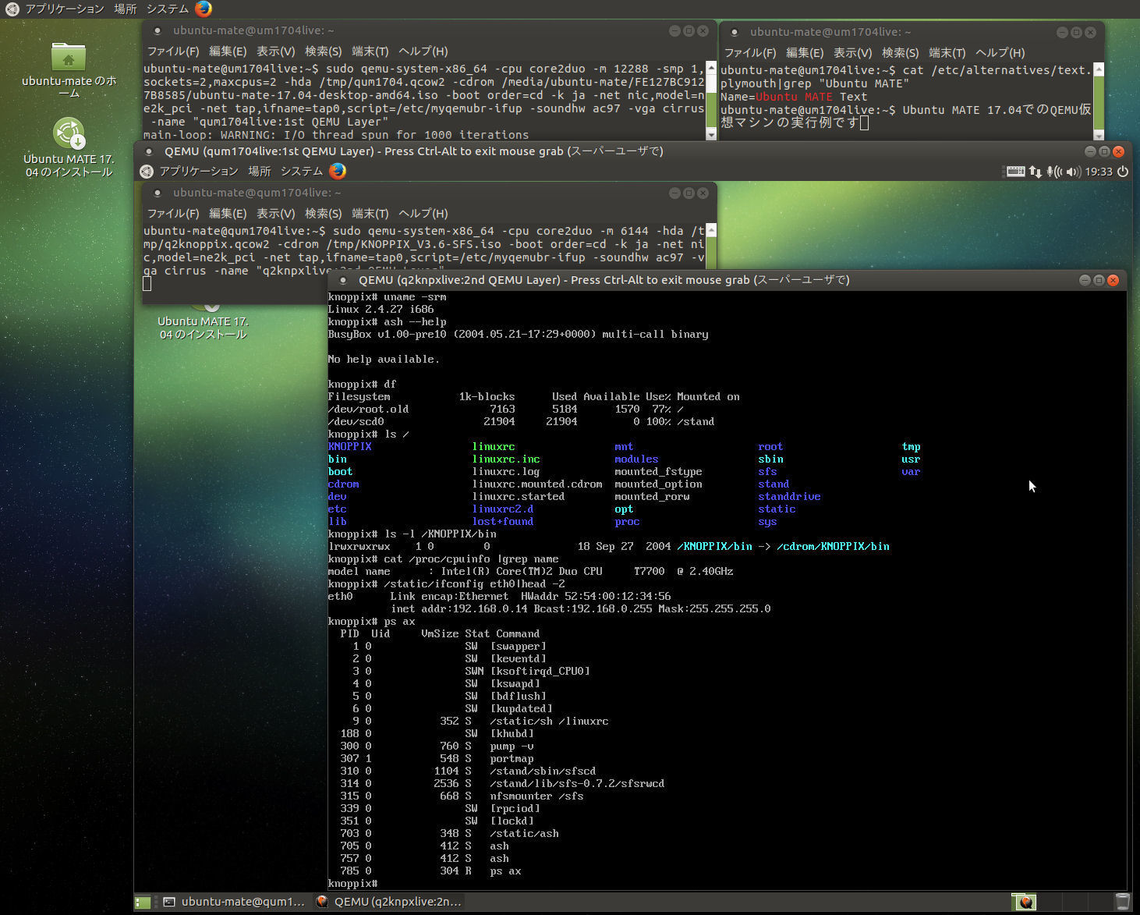Open システム menu on the host top panel
This screenshot has width=1140, height=915.
[x=167, y=9]
